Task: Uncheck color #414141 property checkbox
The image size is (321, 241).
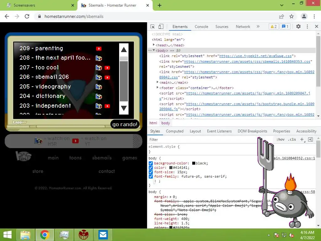Action: (151, 168)
